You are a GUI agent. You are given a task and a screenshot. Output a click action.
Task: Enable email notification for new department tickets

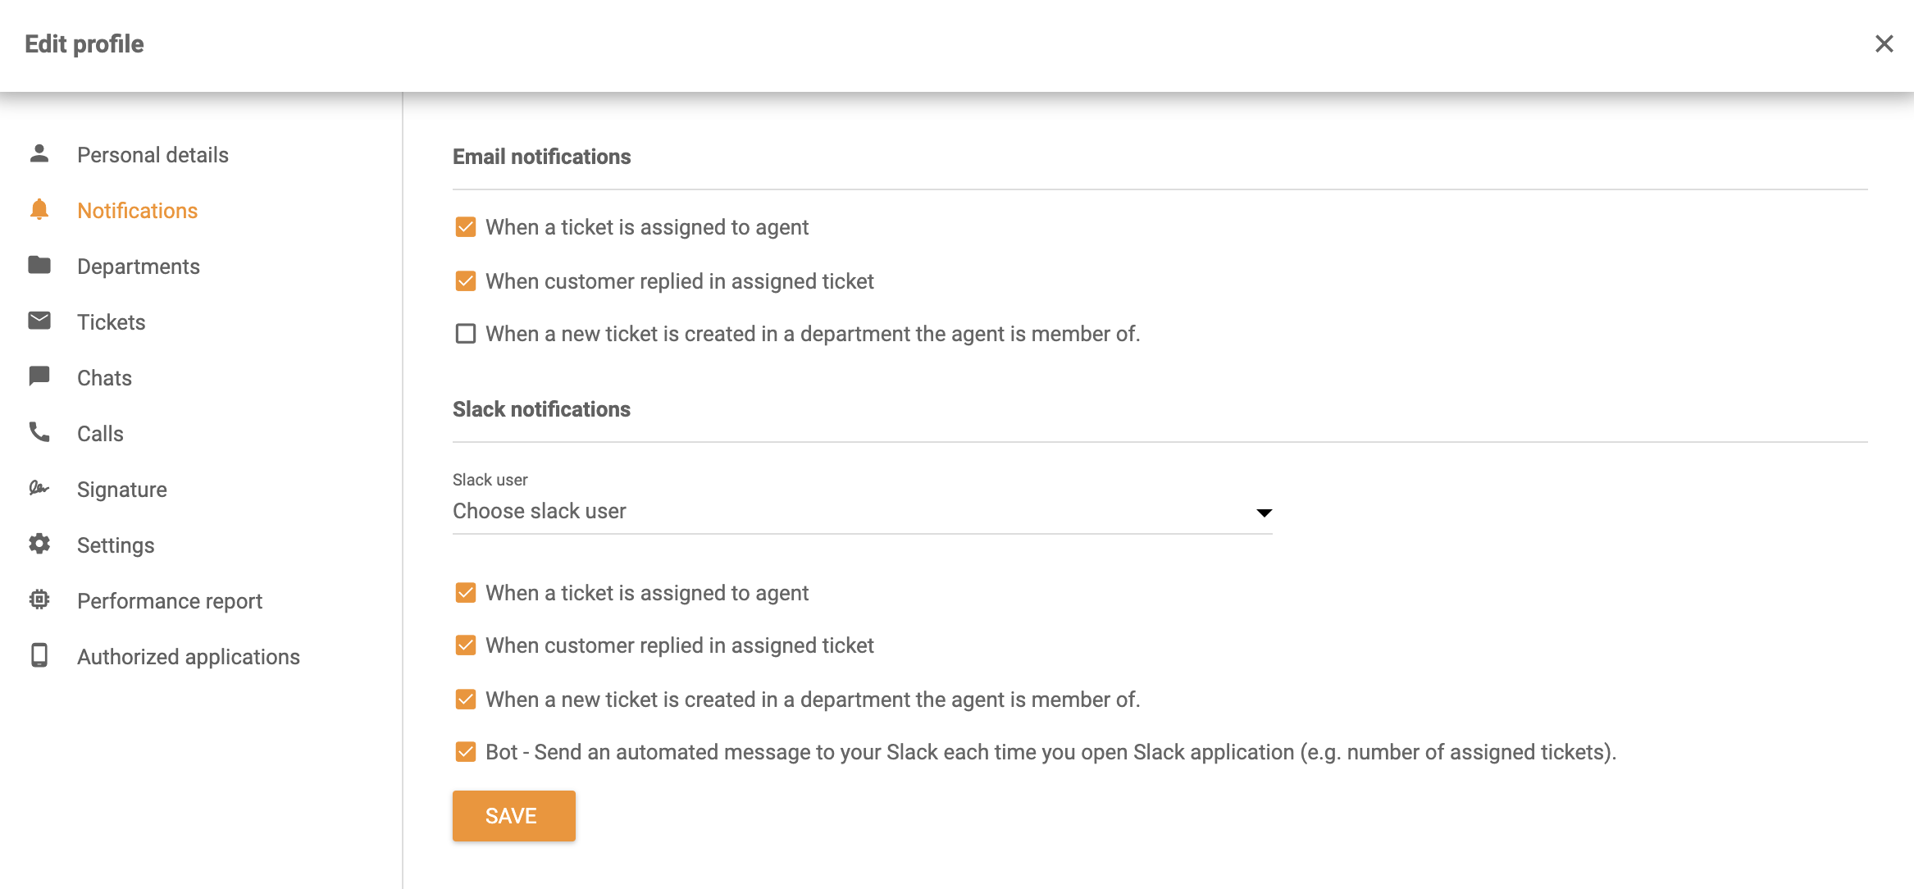coord(466,334)
